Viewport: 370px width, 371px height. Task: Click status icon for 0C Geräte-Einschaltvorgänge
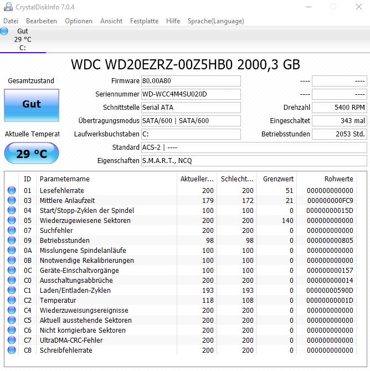tap(12, 270)
